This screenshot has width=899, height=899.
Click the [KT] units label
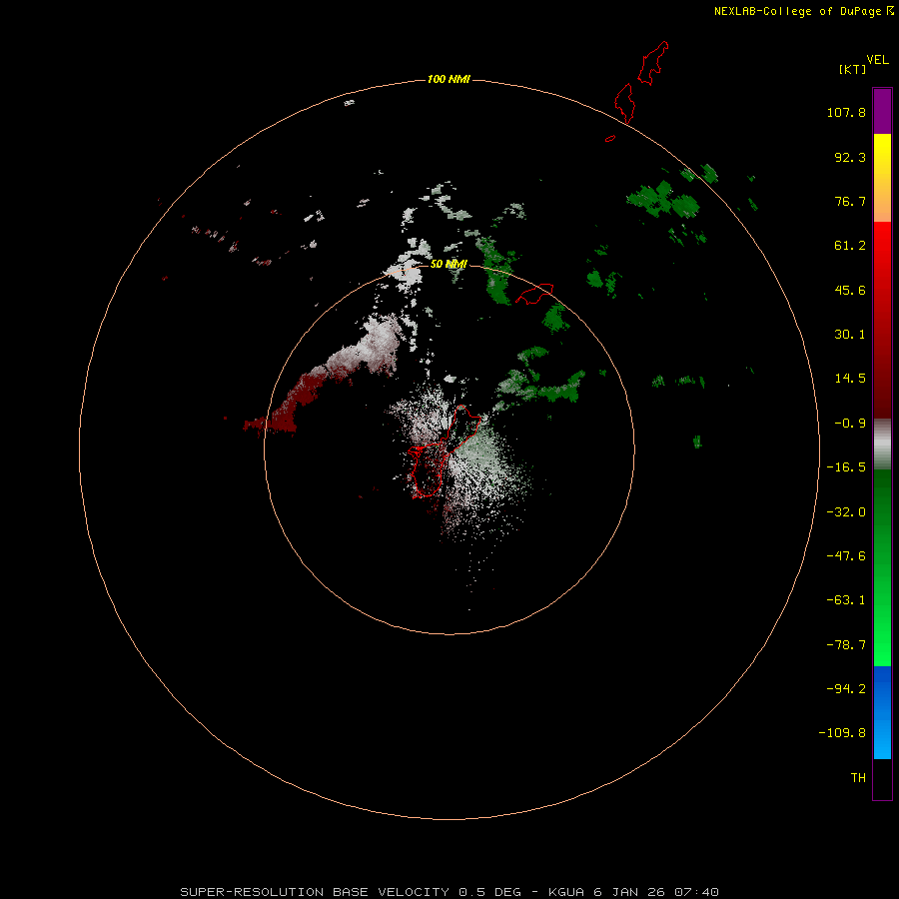[x=852, y=69]
